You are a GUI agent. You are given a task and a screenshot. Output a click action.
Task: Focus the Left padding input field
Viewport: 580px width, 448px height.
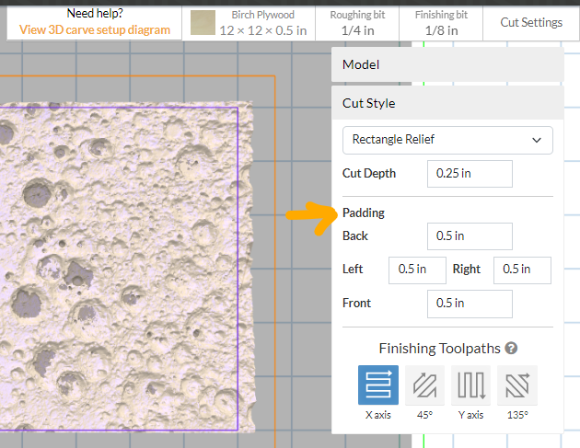[417, 270]
